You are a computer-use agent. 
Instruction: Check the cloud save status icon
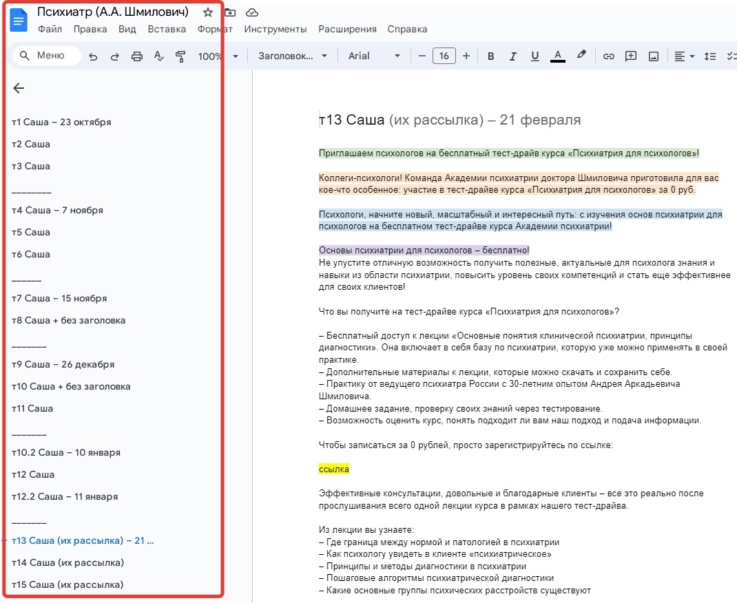pyautogui.click(x=252, y=12)
